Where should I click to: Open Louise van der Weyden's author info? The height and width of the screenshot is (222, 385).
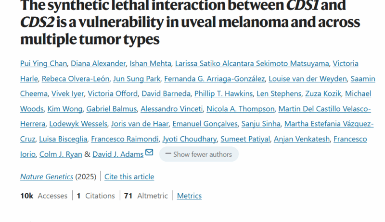point(308,79)
